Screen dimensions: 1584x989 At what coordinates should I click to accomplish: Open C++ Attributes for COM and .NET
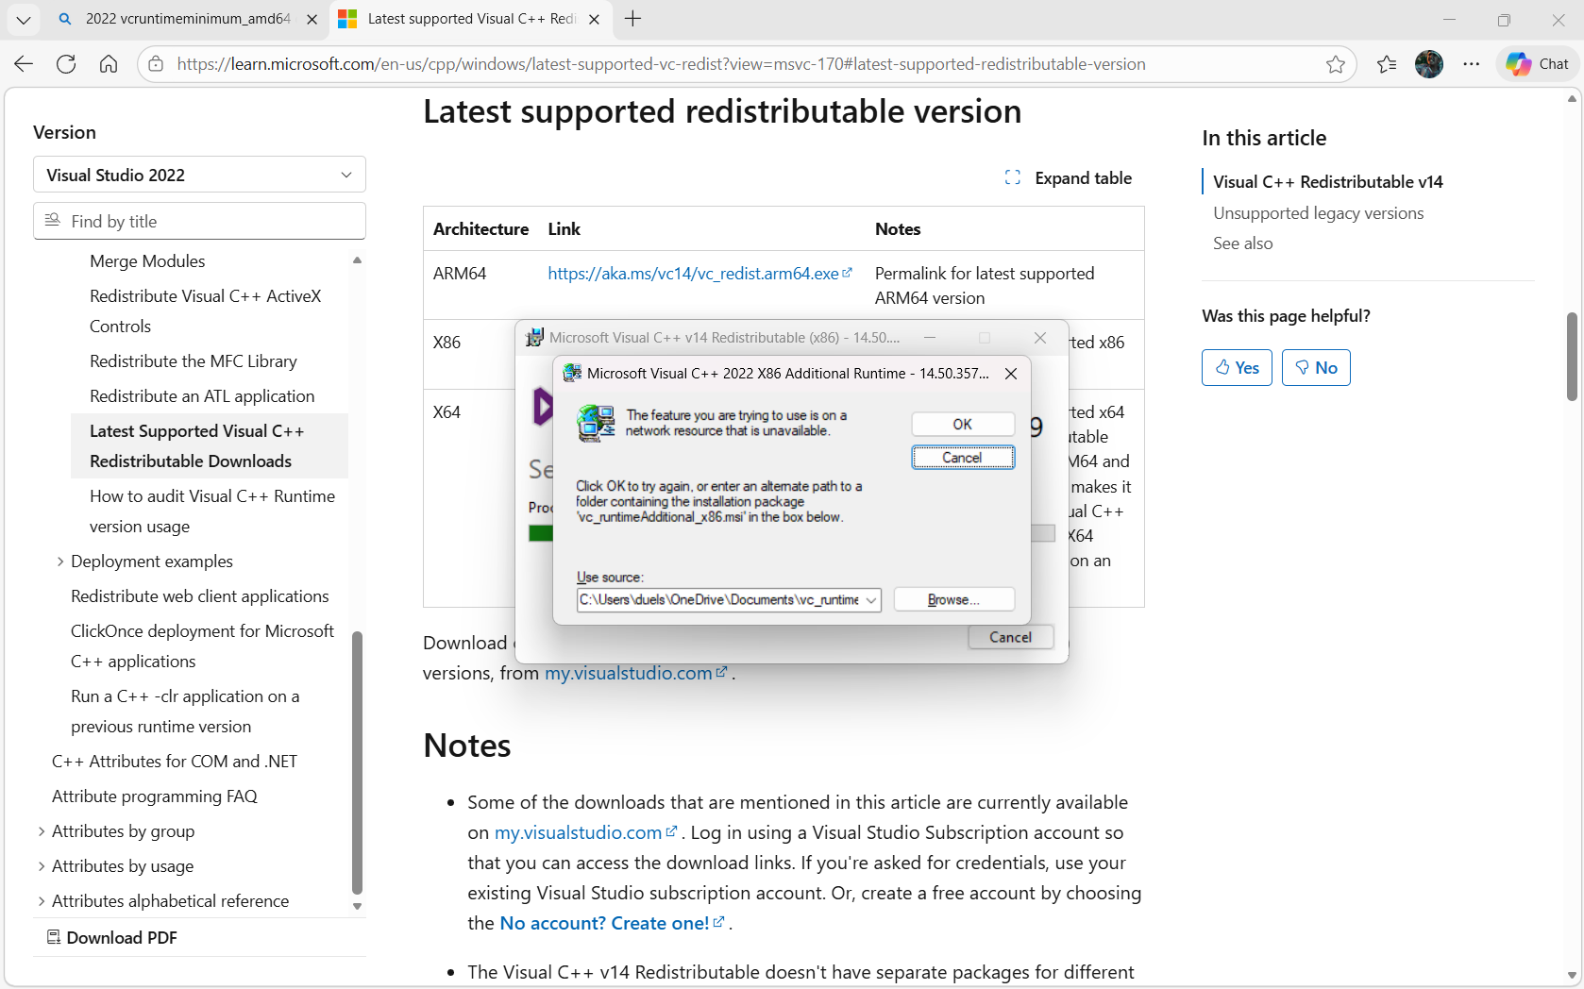coord(175,762)
